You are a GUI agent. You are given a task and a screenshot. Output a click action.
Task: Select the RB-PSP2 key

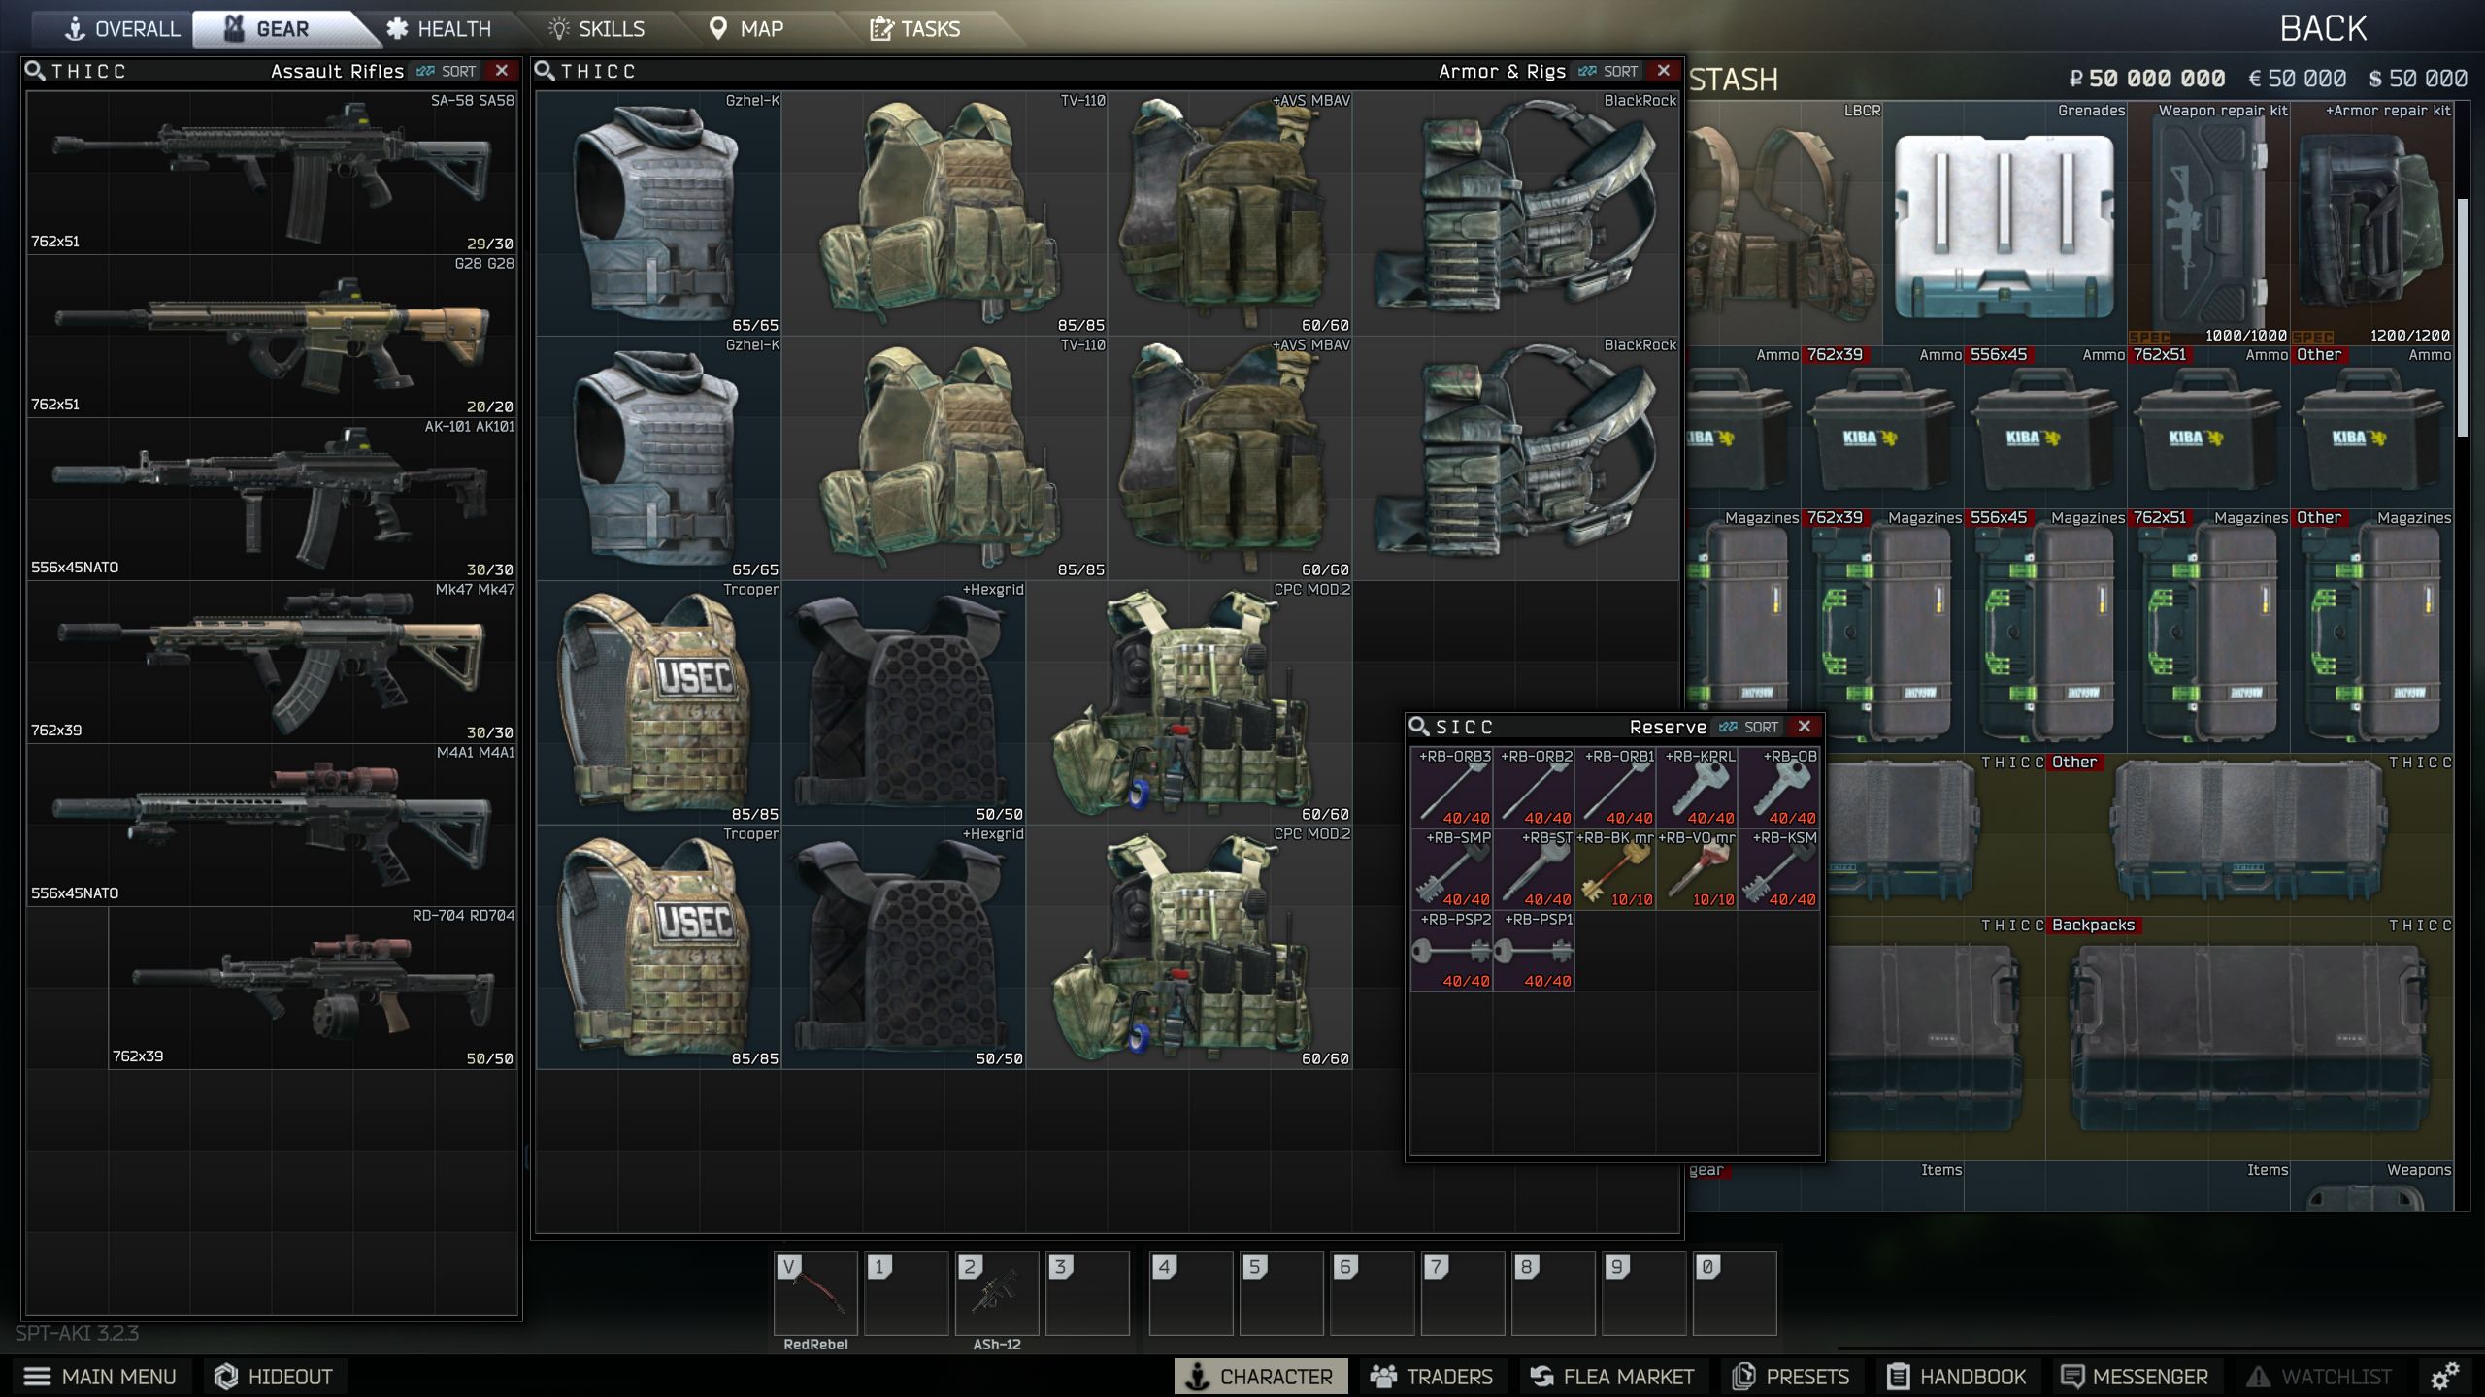pos(1451,950)
